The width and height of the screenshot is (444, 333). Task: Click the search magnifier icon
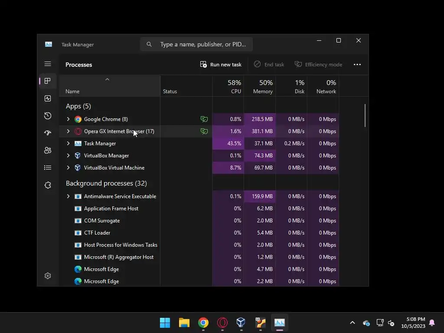pyautogui.click(x=149, y=44)
